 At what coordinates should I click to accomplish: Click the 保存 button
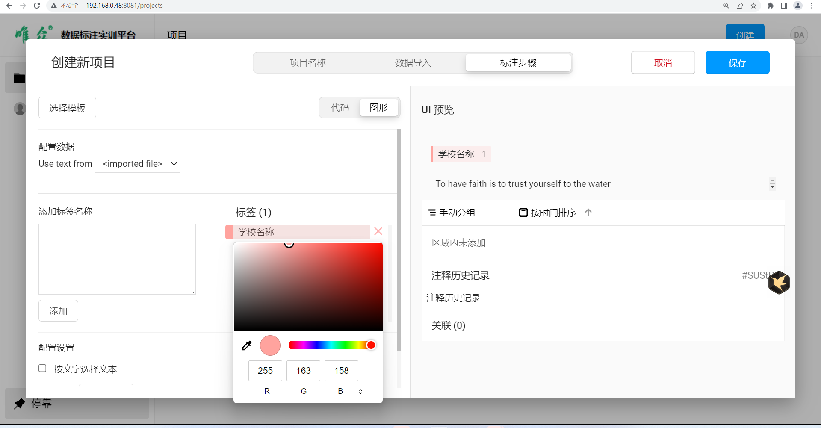tap(737, 63)
